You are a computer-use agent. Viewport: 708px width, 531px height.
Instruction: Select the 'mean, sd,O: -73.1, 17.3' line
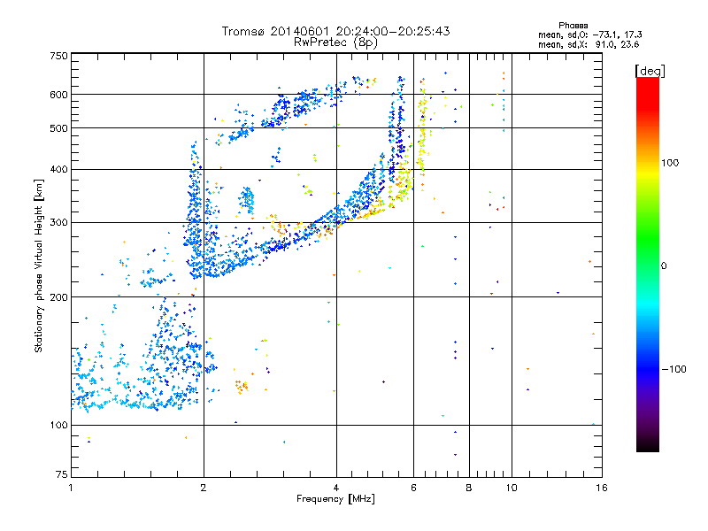(x=589, y=35)
